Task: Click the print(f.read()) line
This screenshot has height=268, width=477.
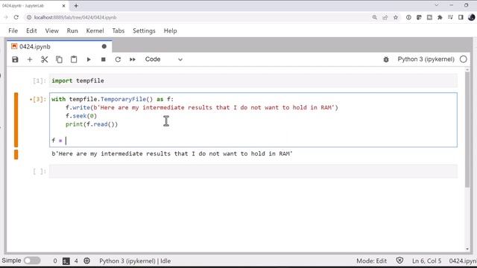Action: pyautogui.click(x=92, y=124)
